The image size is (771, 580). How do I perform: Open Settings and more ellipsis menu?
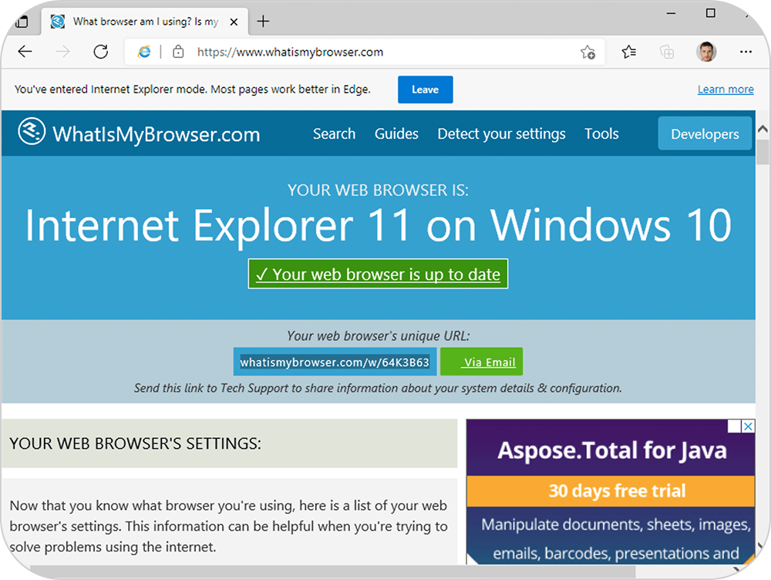pos(746,51)
